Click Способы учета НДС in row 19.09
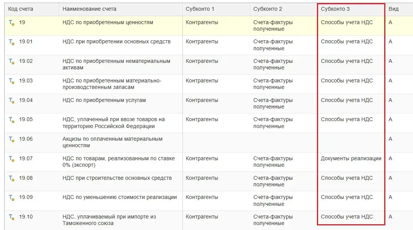The image size is (413, 230). (347, 197)
